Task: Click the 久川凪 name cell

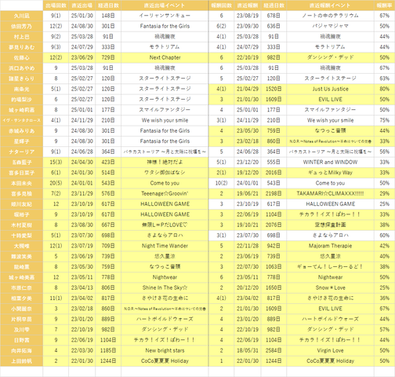Action: [22, 16]
